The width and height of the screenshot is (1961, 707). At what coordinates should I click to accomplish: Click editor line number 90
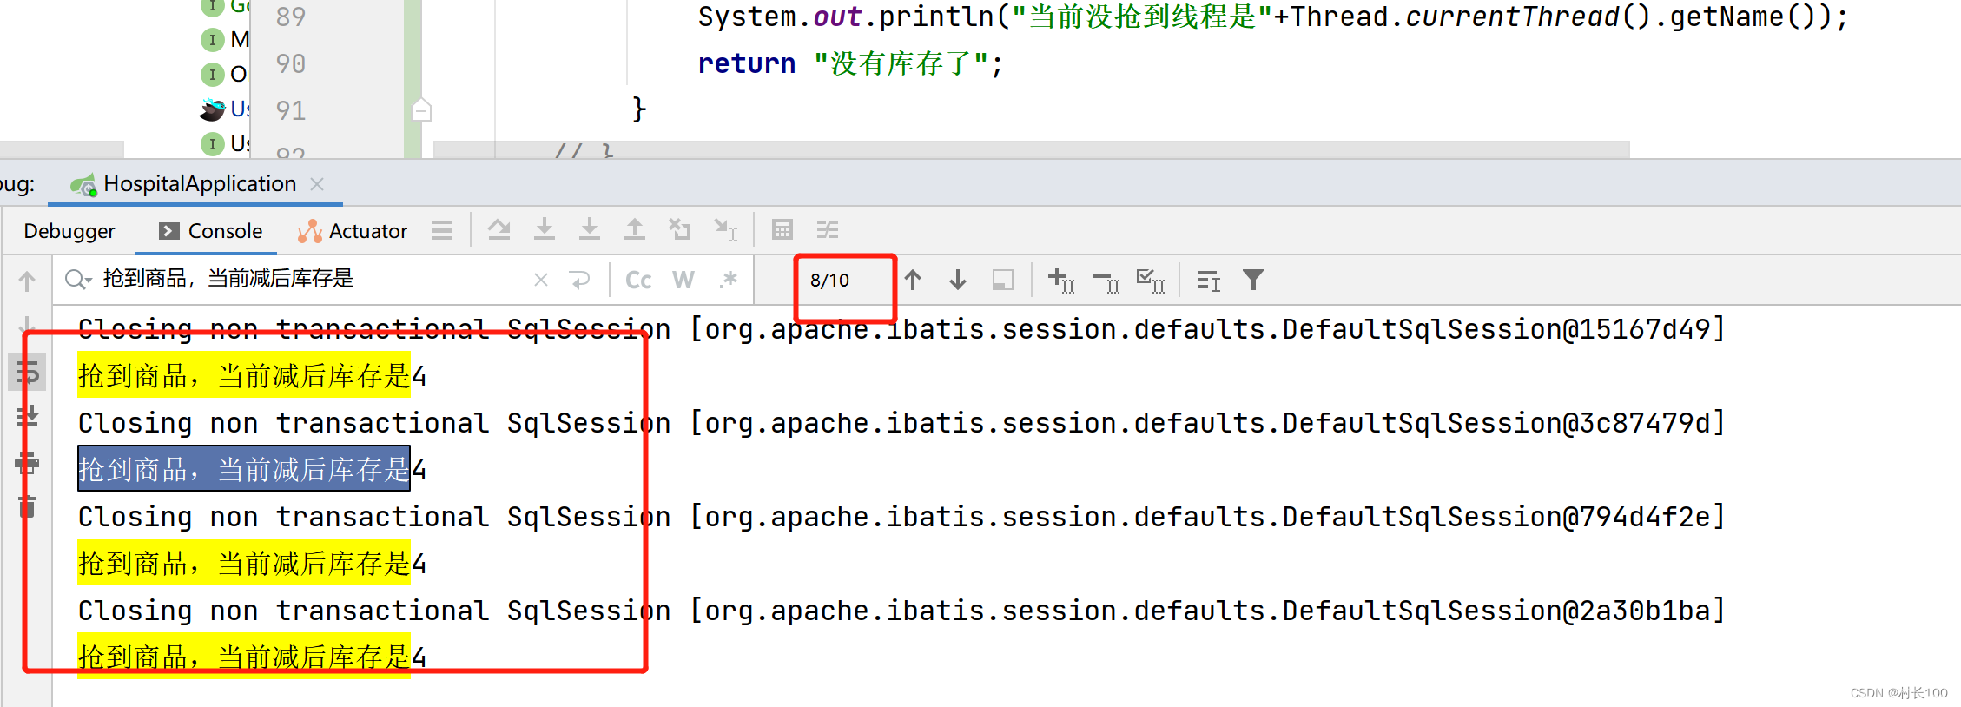pyautogui.click(x=291, y=63)
